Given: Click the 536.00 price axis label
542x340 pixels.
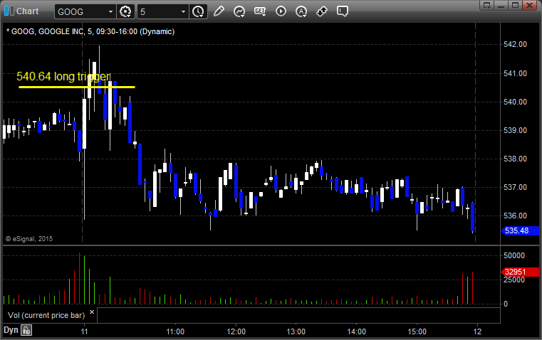Looking at the screenshot, I should pos(516,216).
